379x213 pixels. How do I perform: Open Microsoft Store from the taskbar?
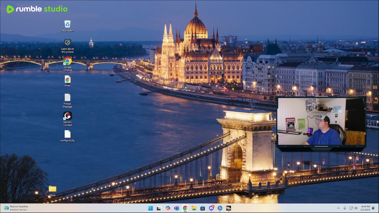[x=203, y=208]
